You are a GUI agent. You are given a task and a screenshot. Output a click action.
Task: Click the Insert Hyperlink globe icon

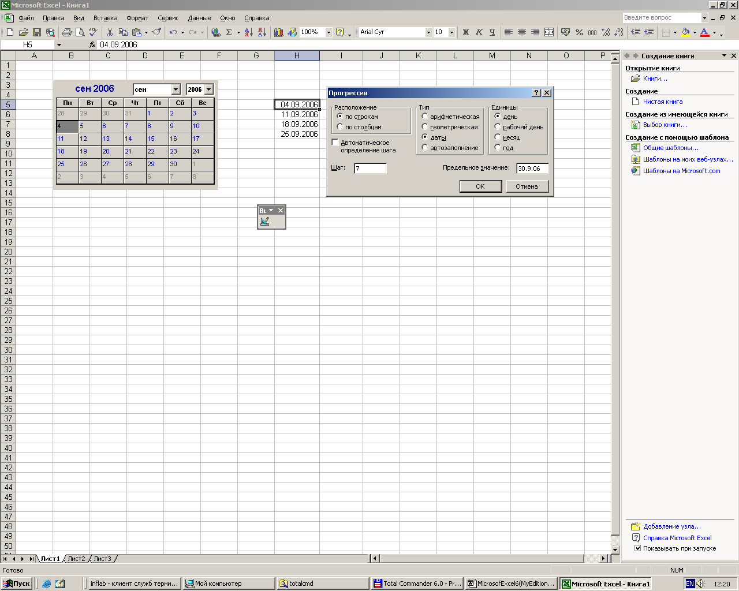[216, 32]
